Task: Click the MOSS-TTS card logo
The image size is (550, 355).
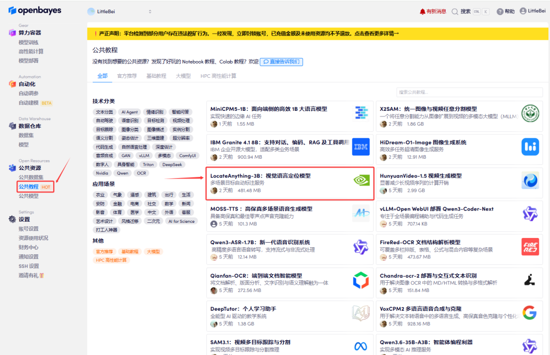Action: click(361, 213)
